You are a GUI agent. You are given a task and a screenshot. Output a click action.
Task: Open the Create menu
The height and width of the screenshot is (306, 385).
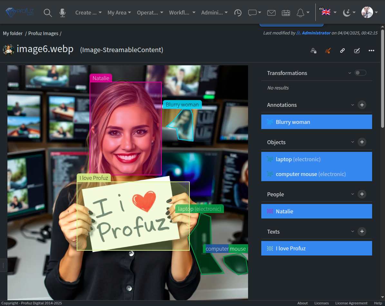88,13
